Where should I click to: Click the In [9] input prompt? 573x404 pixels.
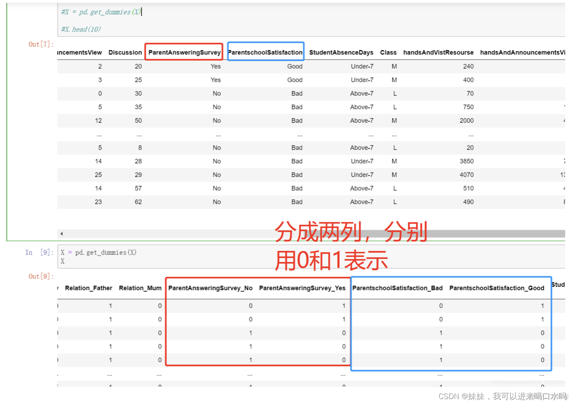click(39, 252)
